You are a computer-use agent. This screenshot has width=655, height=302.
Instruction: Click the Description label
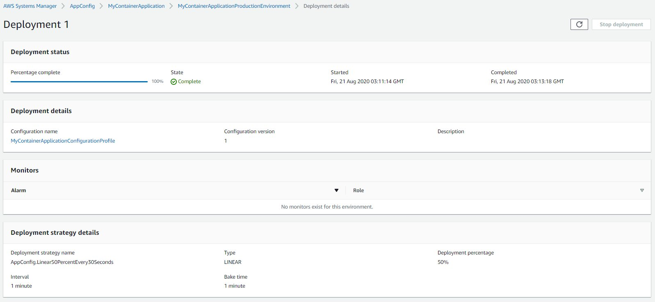click(x=451, y=131)
